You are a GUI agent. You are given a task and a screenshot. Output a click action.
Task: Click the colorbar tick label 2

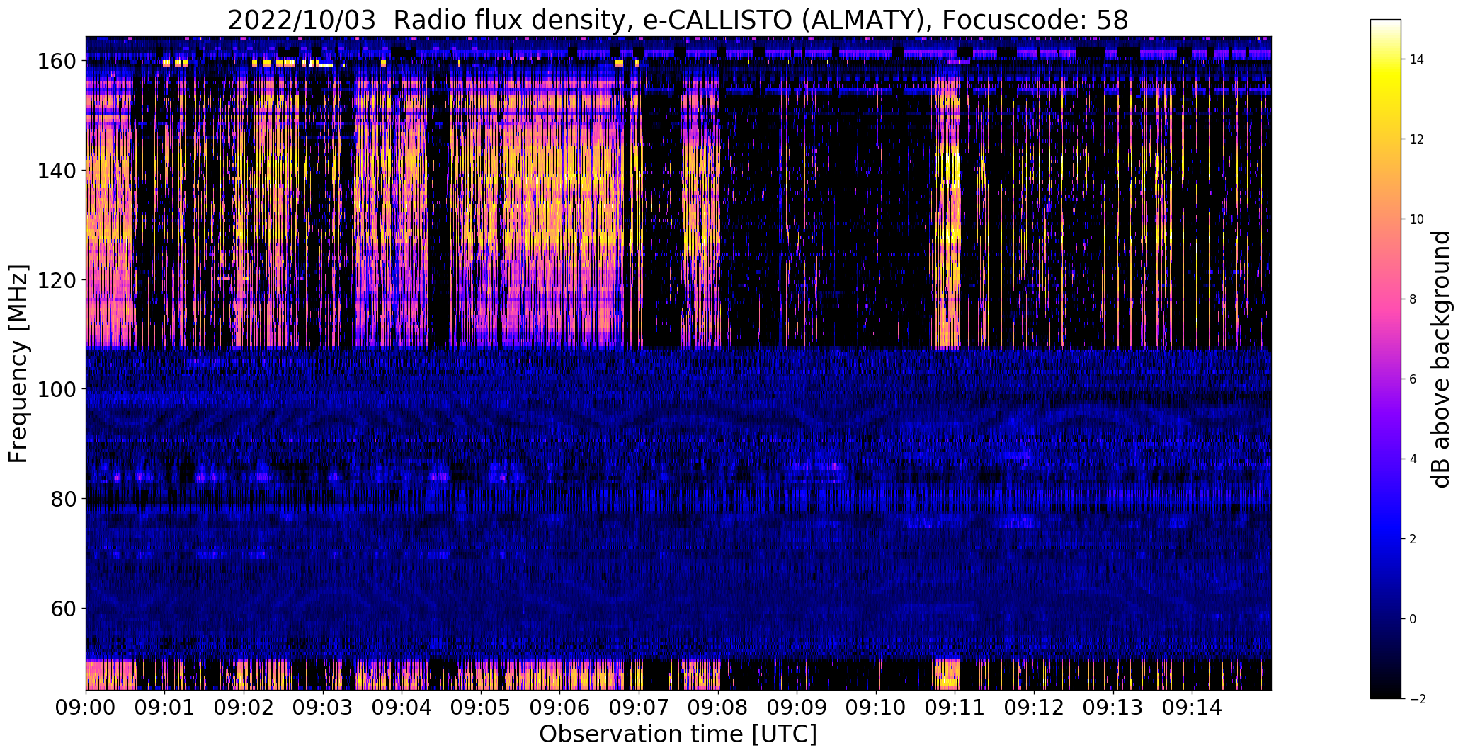(x=1413, y=539)
